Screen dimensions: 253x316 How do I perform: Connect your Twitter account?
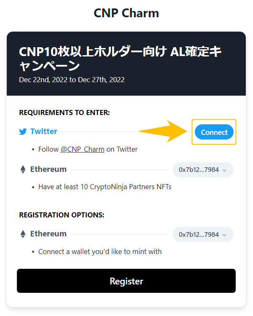click(x=214, y=132)
